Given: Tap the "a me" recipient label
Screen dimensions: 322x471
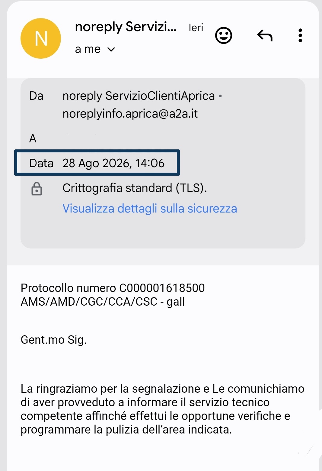Looking at the screenshot, I should (88, 49).
